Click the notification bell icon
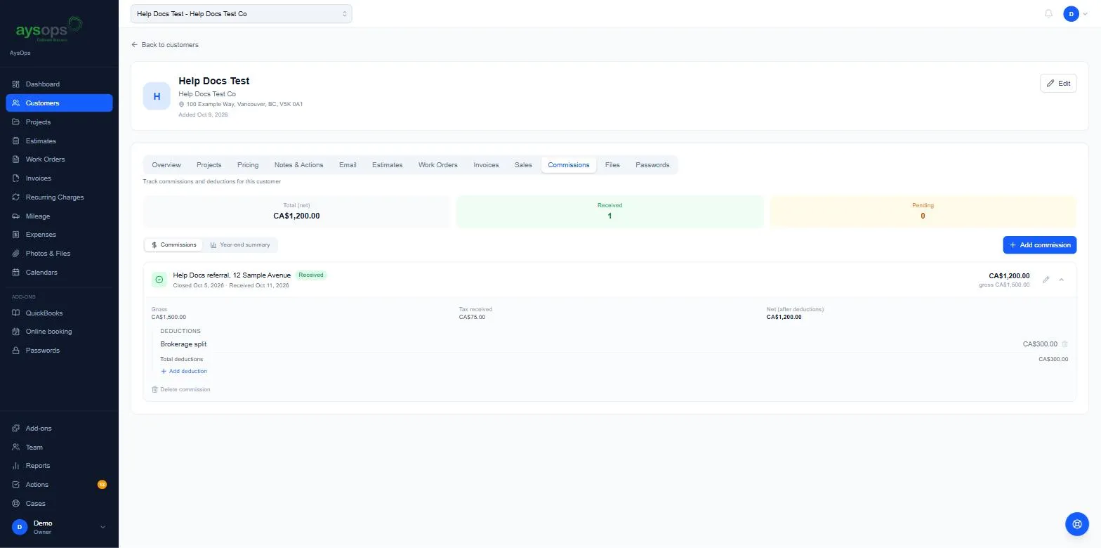This screenshot has width=1101, height=548. pyautogui.click(x=1048, y=14)
